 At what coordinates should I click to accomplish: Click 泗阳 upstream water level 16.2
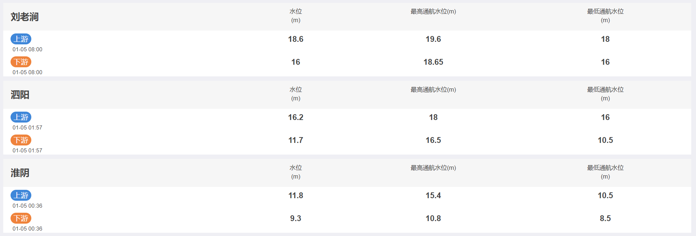(x=296, y=117)
